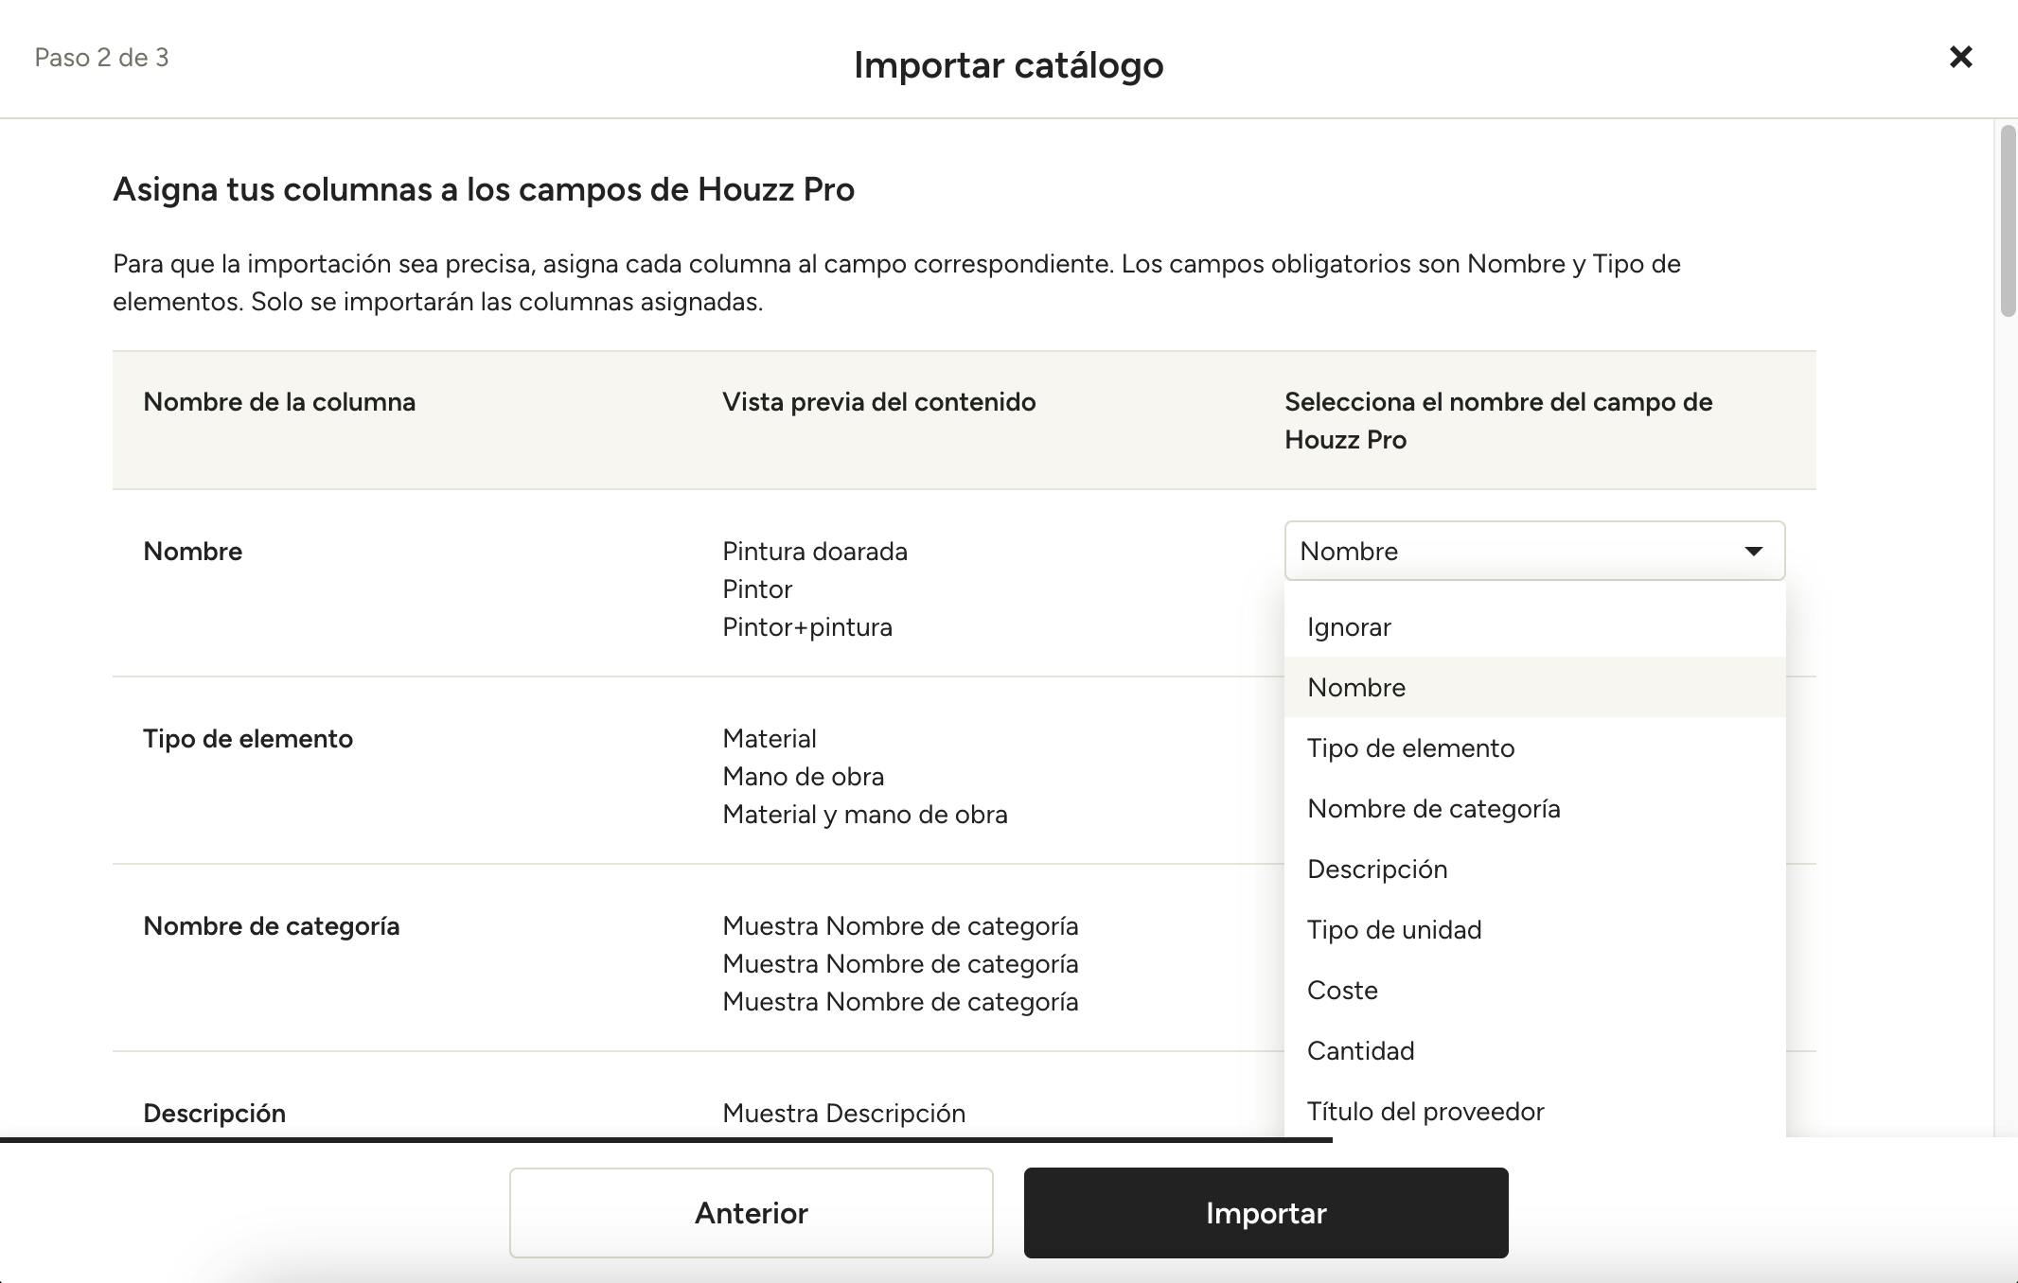2018x1283 pixels.
Task: Select Título del proveedor option
Action: tap(1425, 1112)
